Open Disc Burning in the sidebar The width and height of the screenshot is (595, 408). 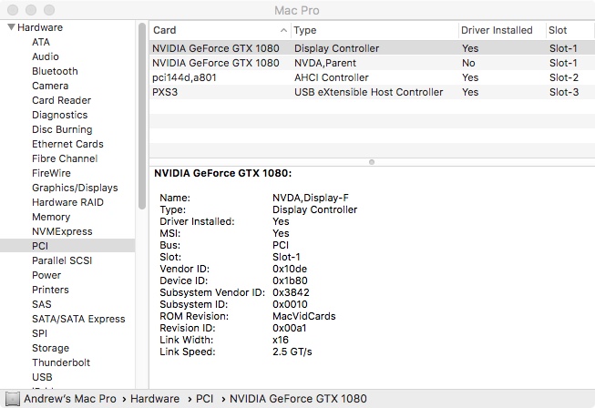point(62,129)
